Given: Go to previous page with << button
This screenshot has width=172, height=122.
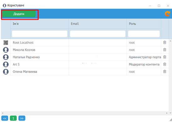Looking at the screenshot, I should pos(5,118).
